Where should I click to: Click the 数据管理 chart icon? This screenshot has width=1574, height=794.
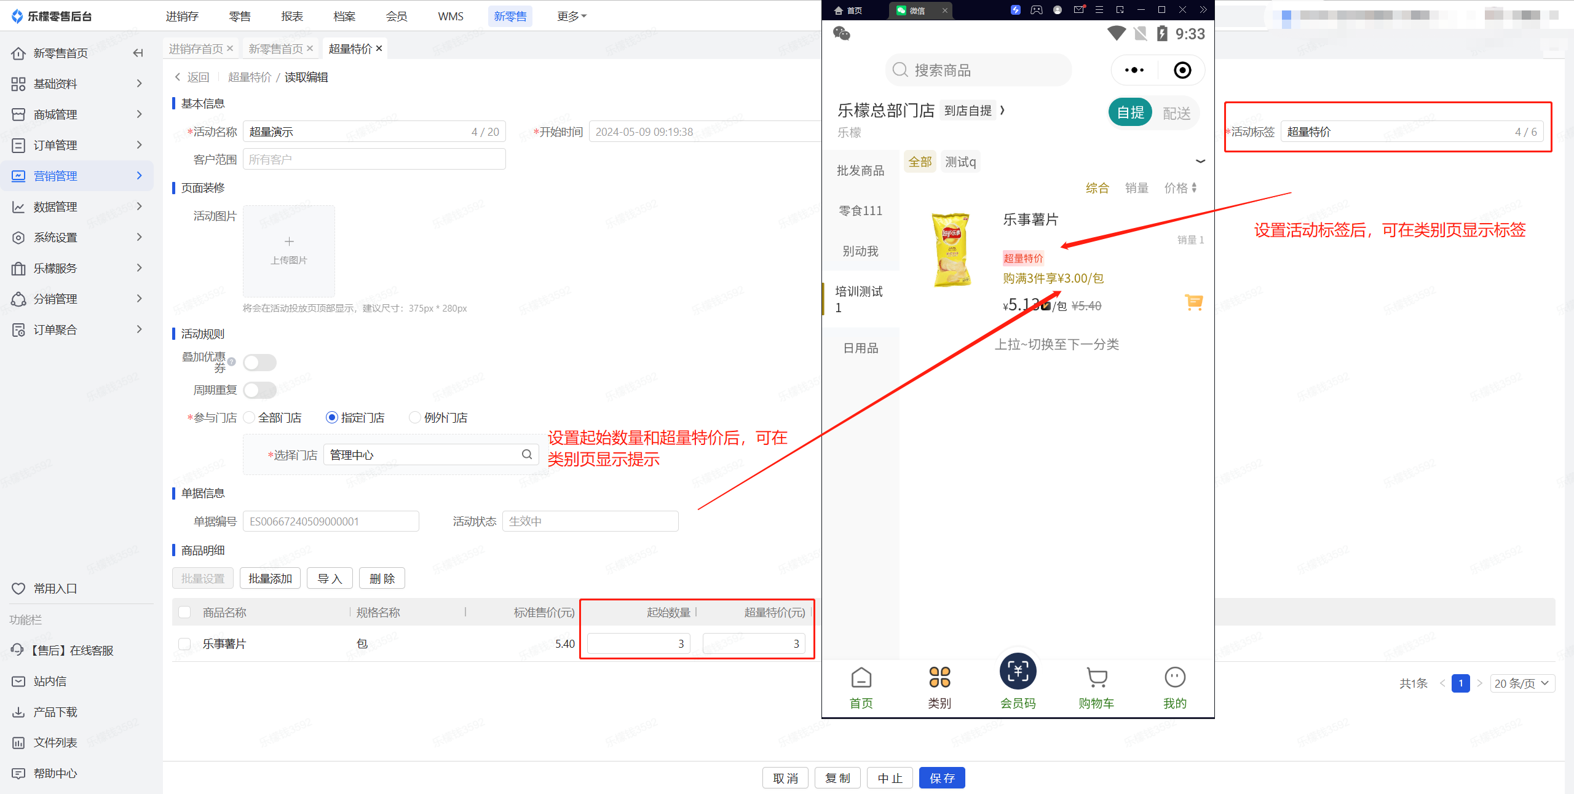point(18,206)
